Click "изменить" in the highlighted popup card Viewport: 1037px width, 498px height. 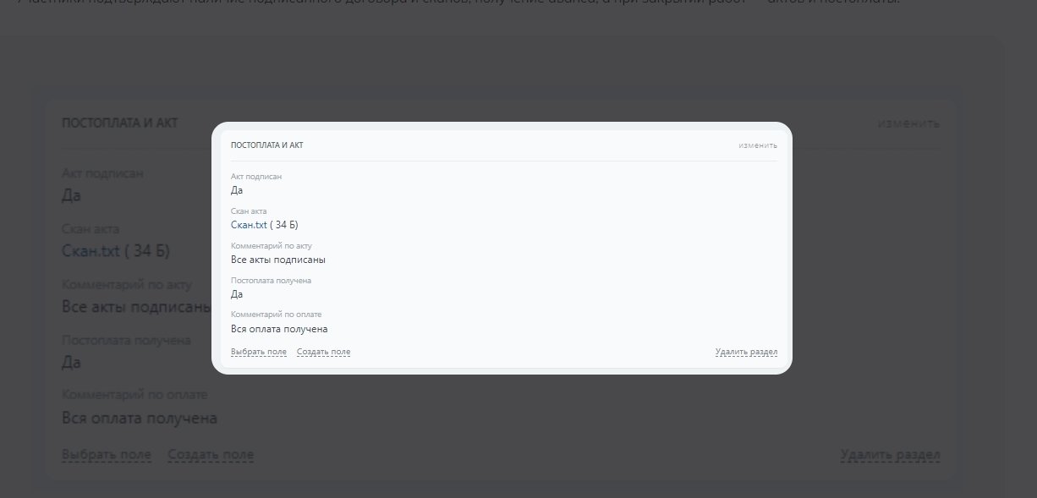[757, 145]
